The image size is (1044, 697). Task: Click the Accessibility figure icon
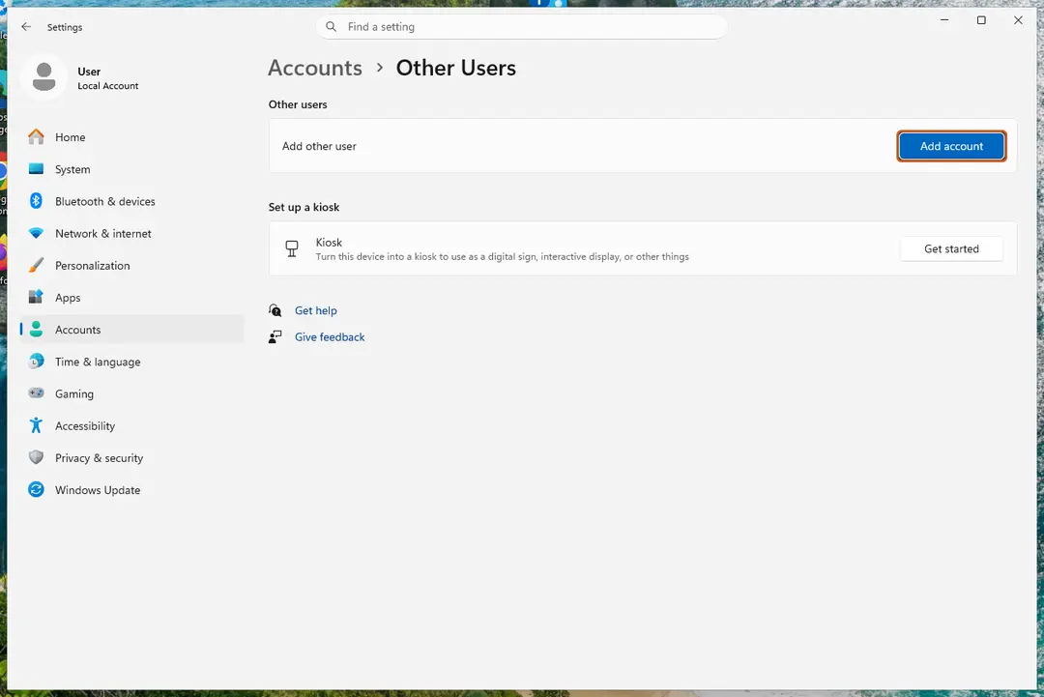point(36,425)
